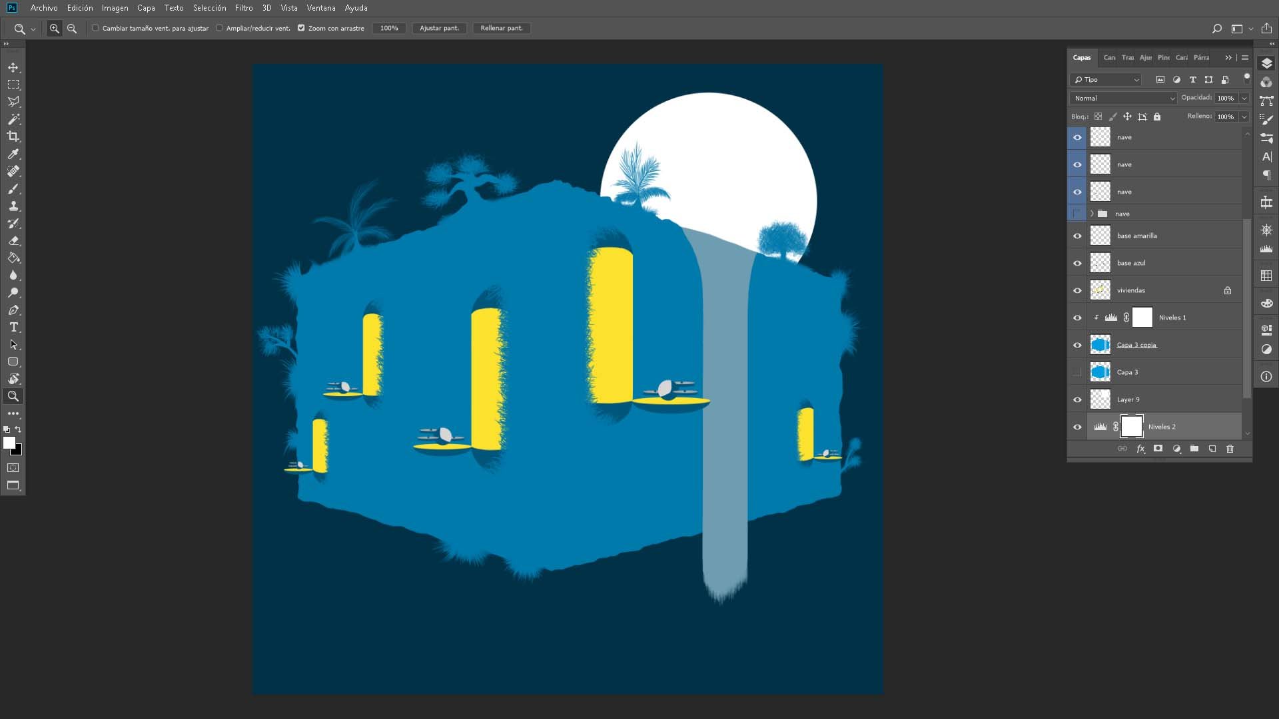Open the Imagen menu
Image resolution: width=1279 pixels, height=719 pixels.
(115, 8)
